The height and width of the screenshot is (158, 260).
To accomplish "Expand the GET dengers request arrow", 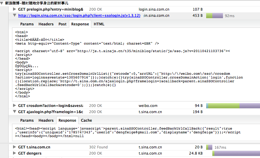I will (x=14, y=153).
